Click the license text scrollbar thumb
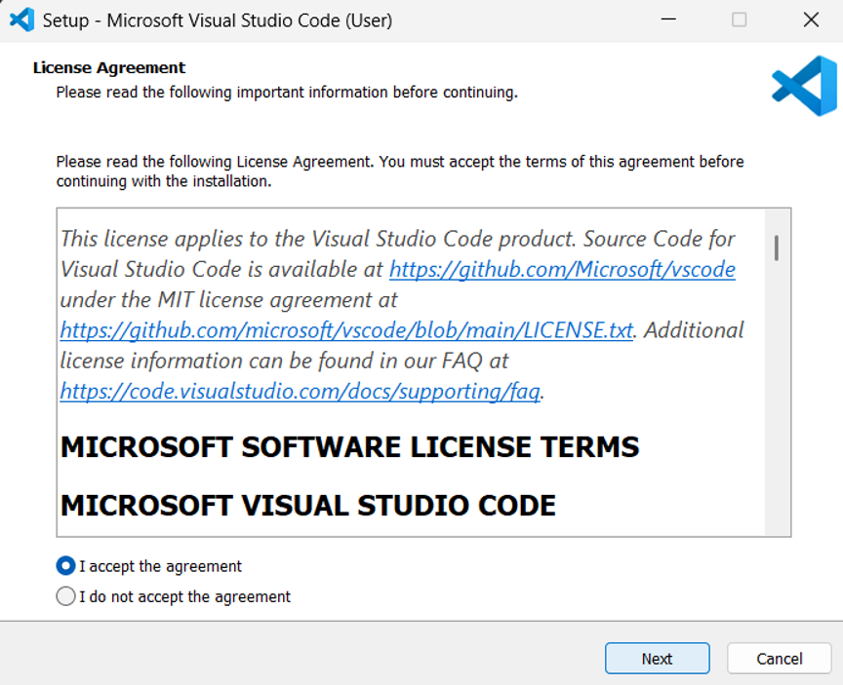The height and width of the screenshot is (685, 843). [777, 247]
